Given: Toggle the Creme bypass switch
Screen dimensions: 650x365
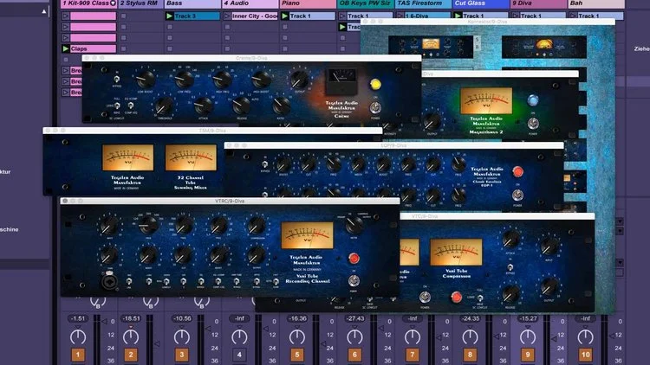Looking at the screenshot, I should pos(117,78).
